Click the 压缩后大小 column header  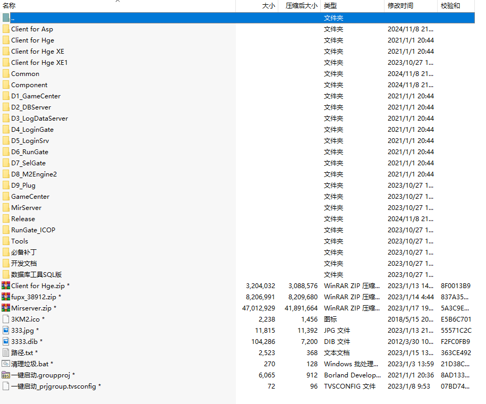(301, 6)
